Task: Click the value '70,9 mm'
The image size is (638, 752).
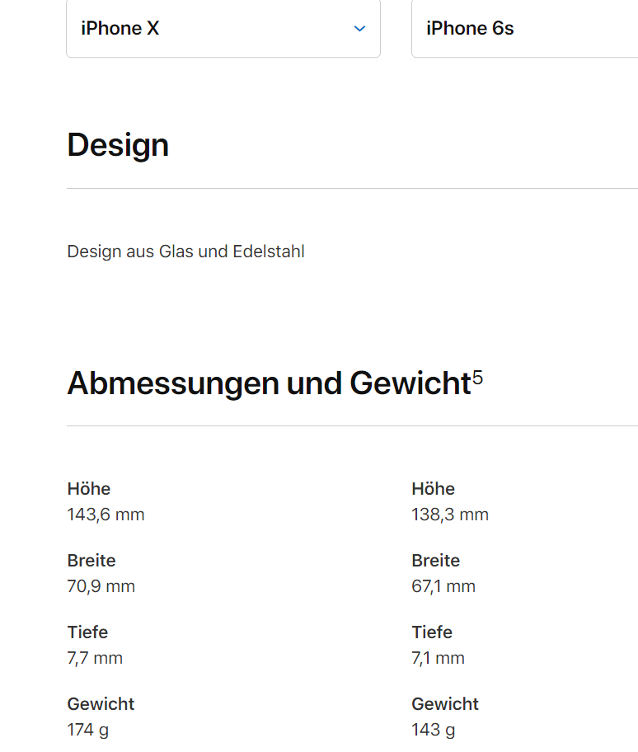Action: [x=101, y=586]
